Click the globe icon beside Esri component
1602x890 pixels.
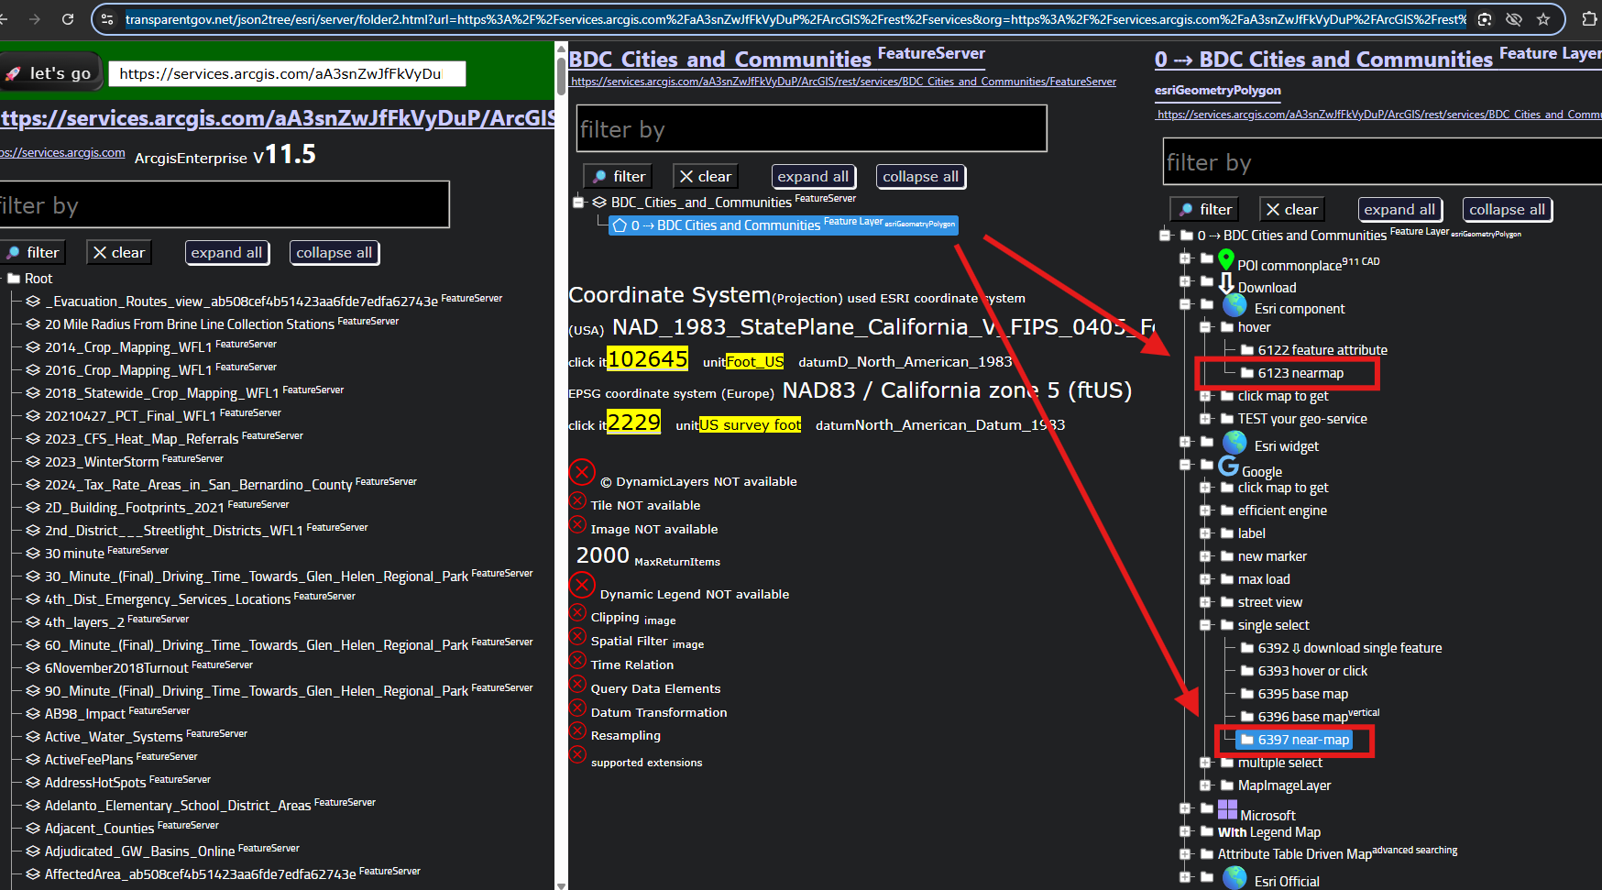tap(1235, 304)
